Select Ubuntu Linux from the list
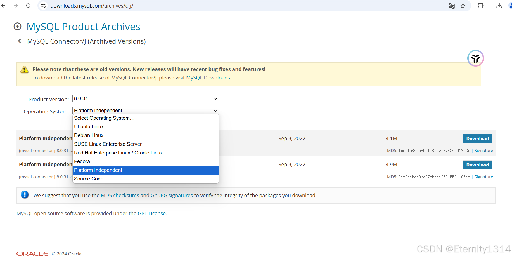The image size is (512, 258). [x=146, y=127]
